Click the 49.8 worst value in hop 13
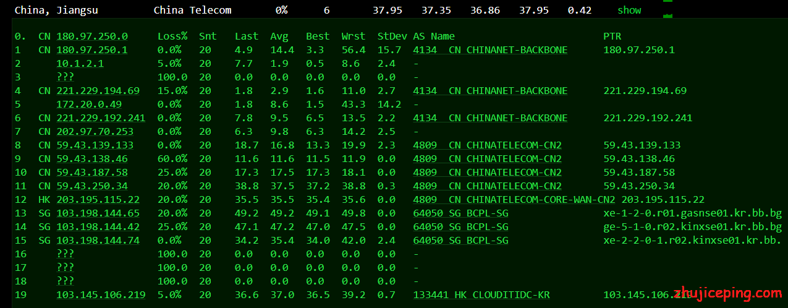Image resolution: width=788 pixels, height=308 pixels. click(354, 213)
